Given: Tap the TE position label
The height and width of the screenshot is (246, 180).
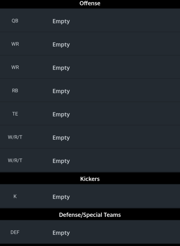Looking at the screenshot, I should (15, 114).
